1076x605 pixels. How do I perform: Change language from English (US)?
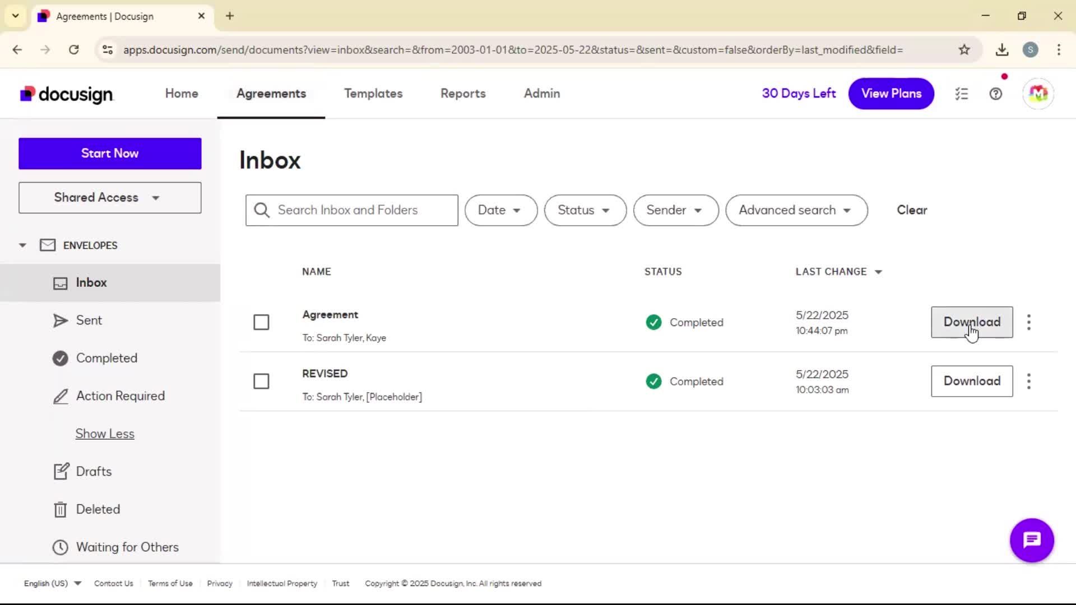pyautogui.click(x=52, y=584)
